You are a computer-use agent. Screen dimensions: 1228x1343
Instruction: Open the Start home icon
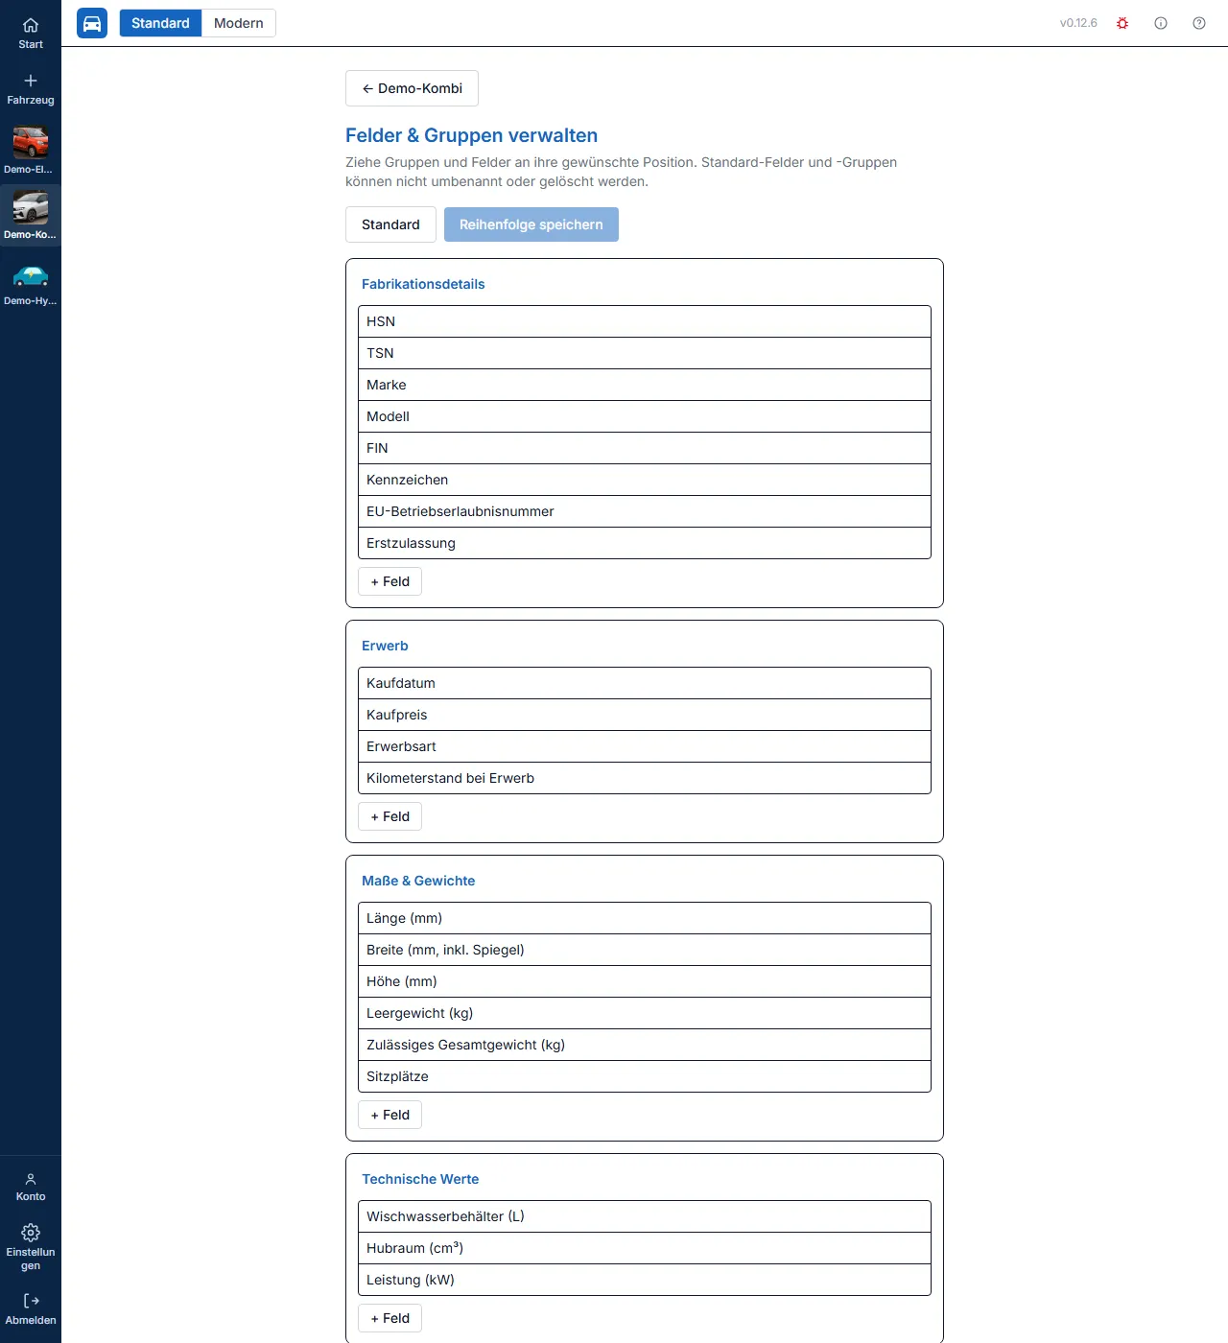point(31,26)
